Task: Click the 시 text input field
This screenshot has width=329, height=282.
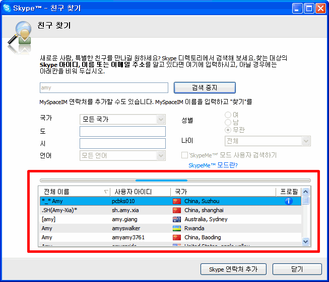Action: [x=122, y=143]
